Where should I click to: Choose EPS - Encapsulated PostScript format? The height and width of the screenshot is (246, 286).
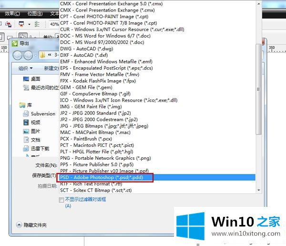tap(158, 68)
